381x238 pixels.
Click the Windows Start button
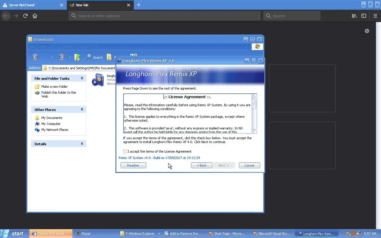[13, 234]
